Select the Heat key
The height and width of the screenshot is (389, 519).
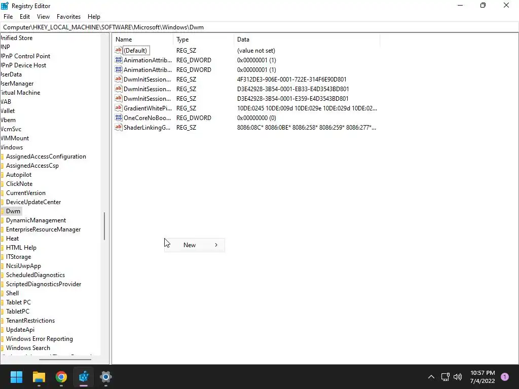pyautogui.click(x=13, y=239)
